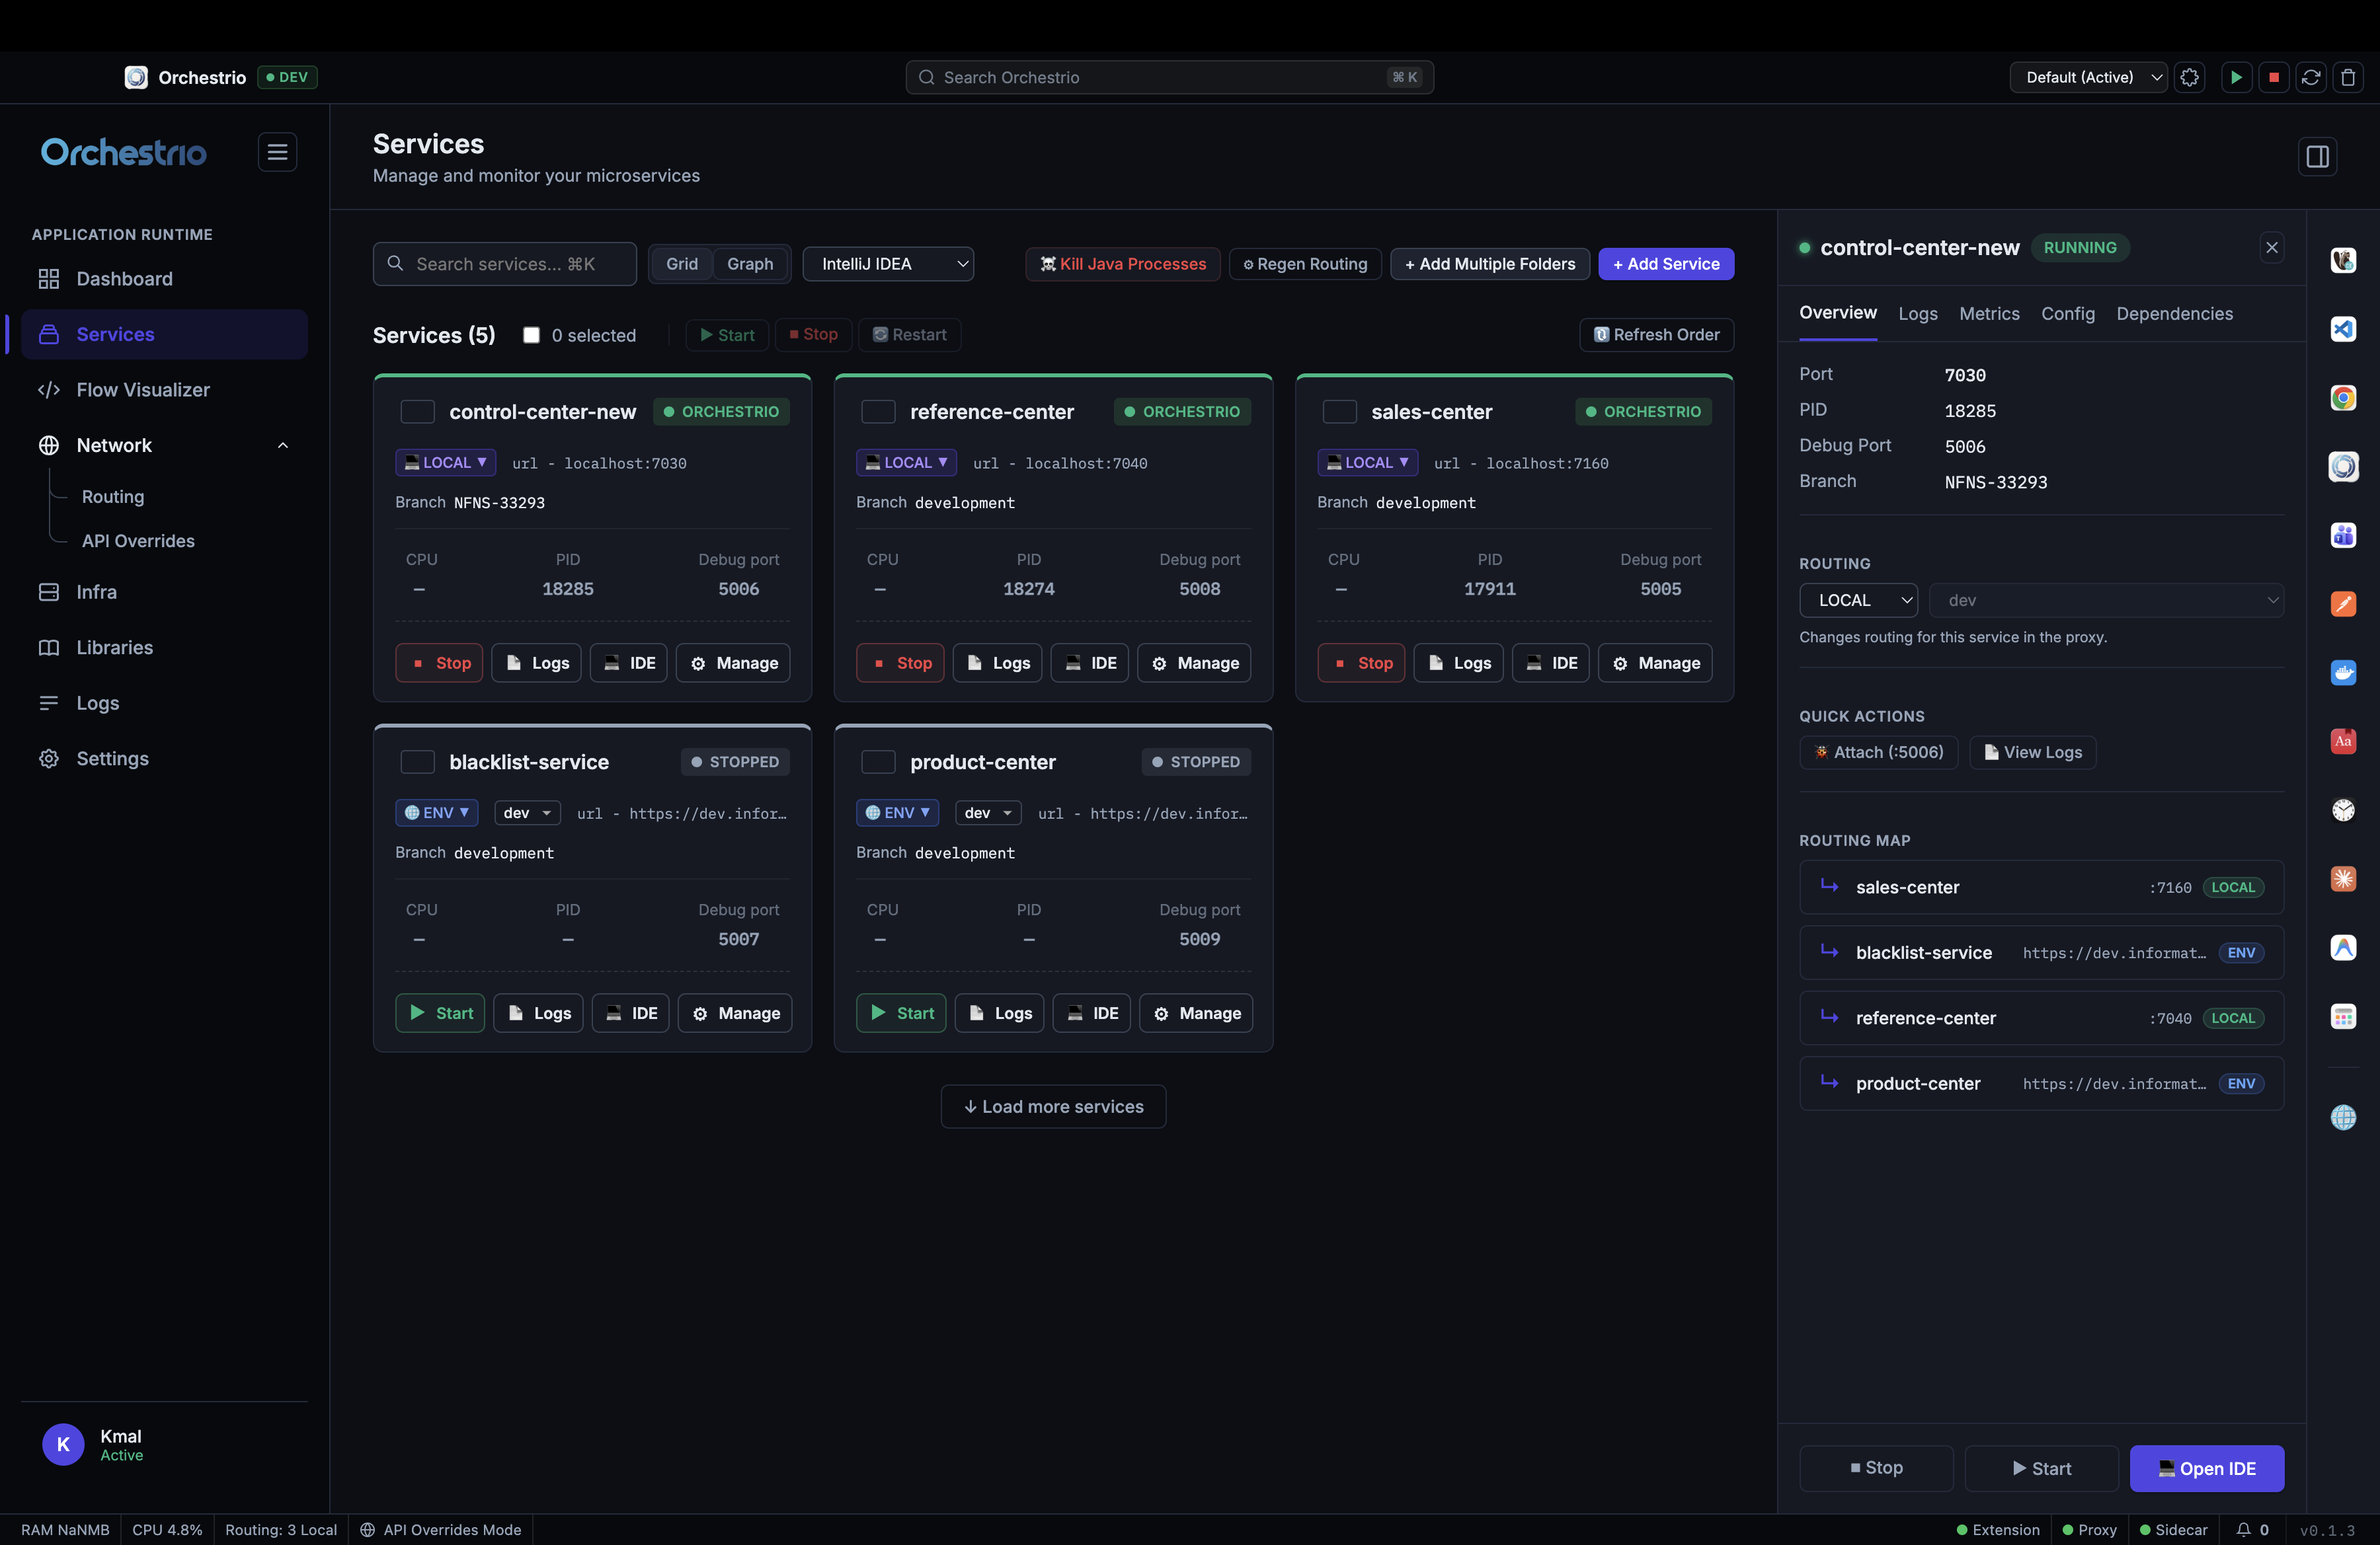This screenshot has width=2380, height=1545.
Task: Open LOCAL dropdown on reference-center card
Action: [906, 463]
